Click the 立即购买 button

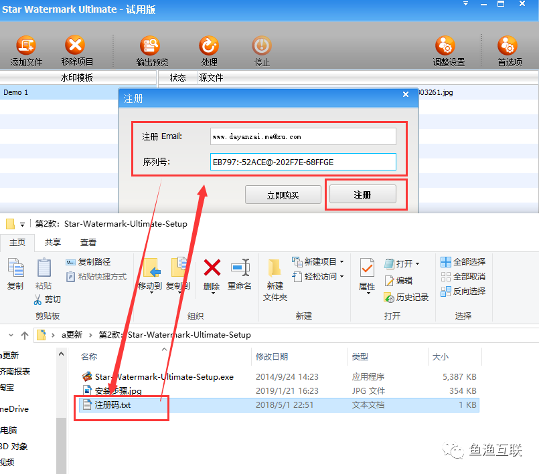point(283,195)
